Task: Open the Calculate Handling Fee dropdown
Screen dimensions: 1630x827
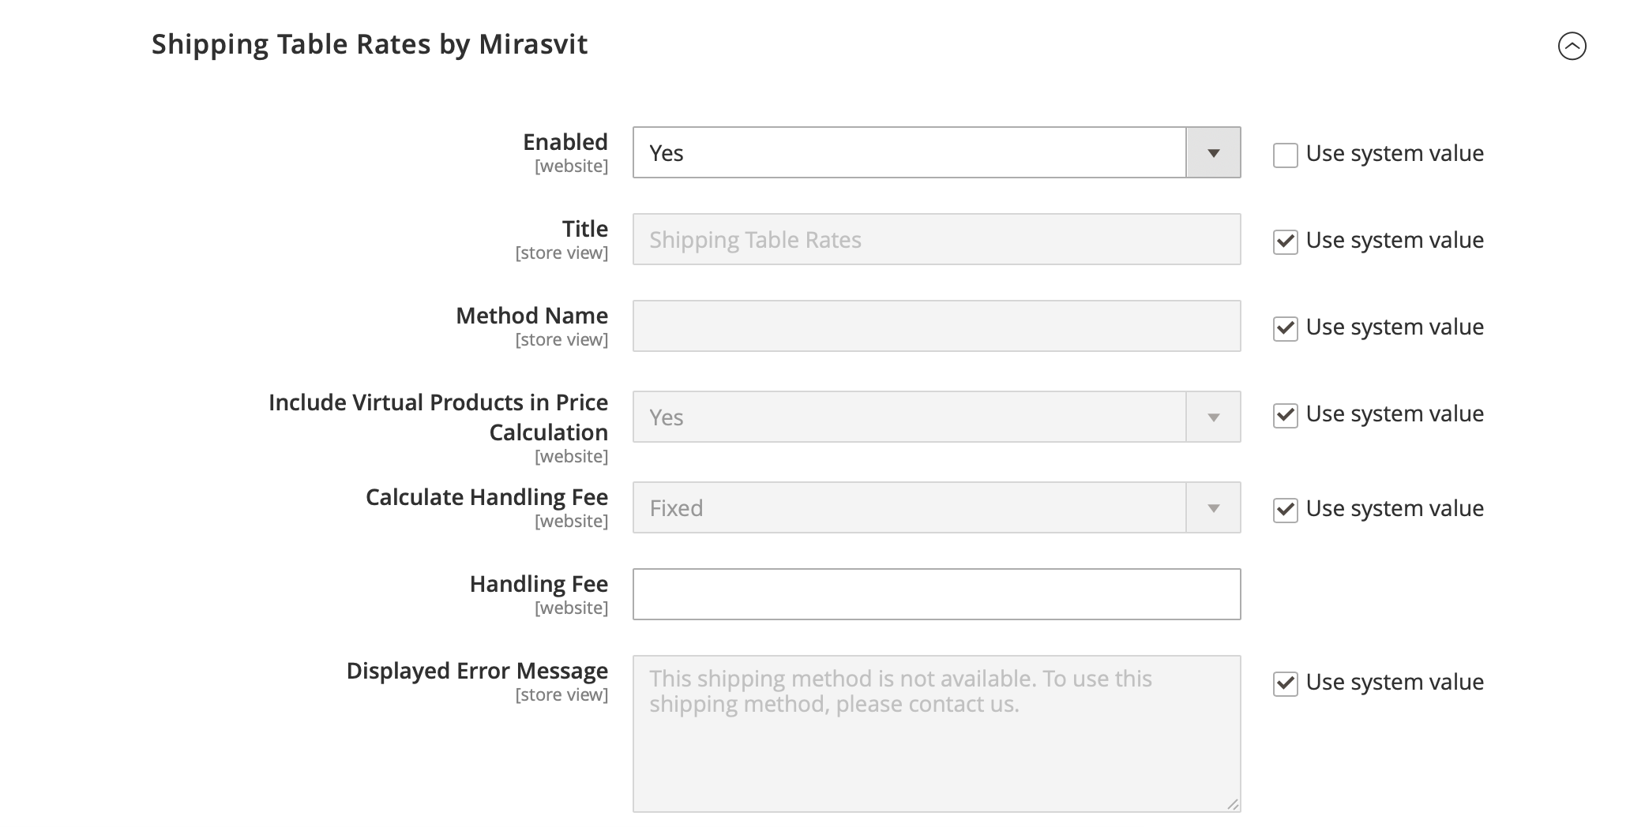Action: pos(936,508)
